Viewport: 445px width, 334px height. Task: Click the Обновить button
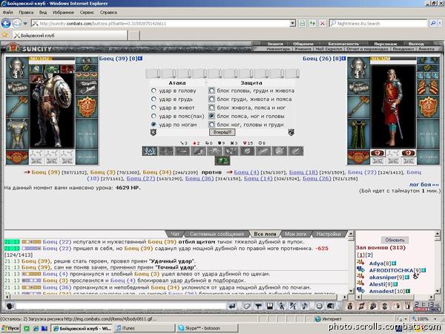(395, 240)
